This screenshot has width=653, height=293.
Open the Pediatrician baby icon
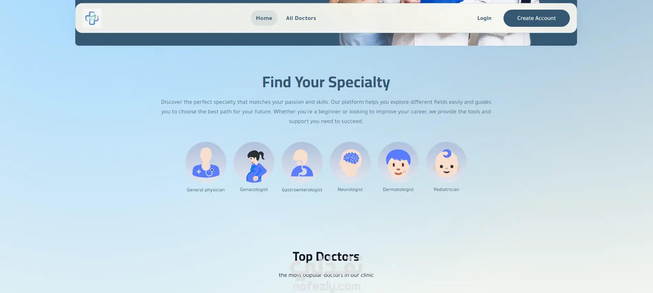446,162
